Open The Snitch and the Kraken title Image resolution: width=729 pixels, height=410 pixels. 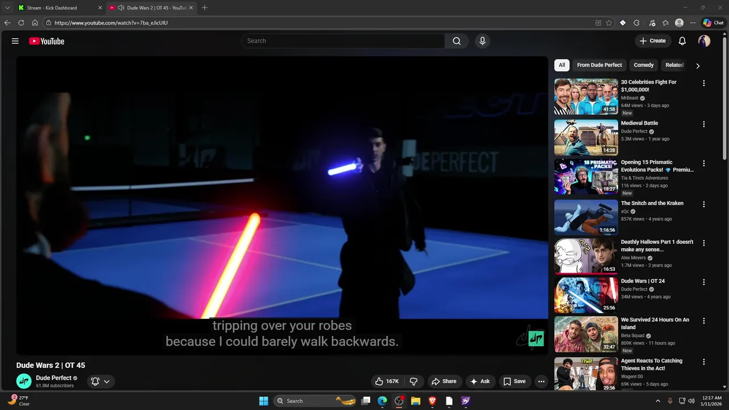(652, 203)
